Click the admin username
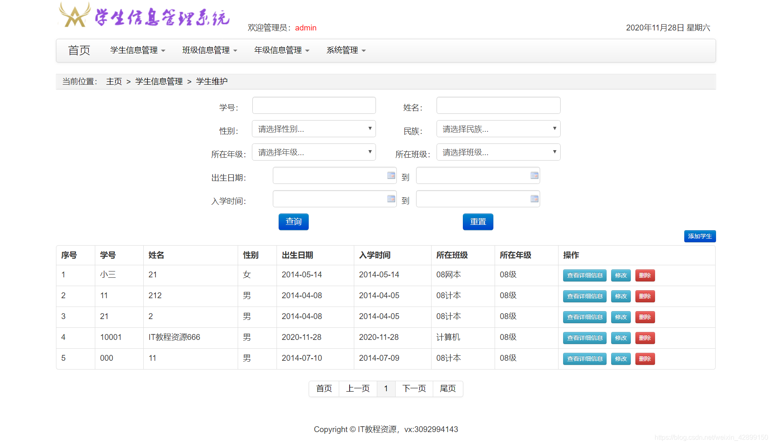This screenshot has height=445, width=772. [x=306, y=28]
